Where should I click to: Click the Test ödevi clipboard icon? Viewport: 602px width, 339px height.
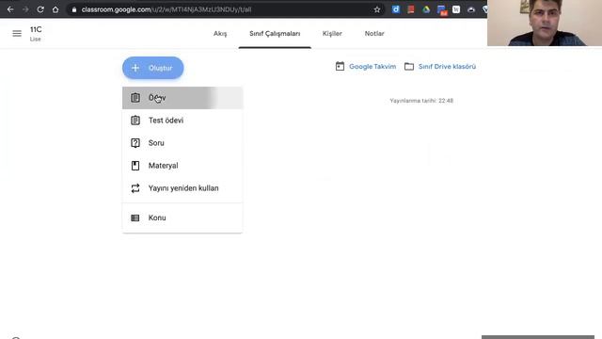click(x=135, y=121)
